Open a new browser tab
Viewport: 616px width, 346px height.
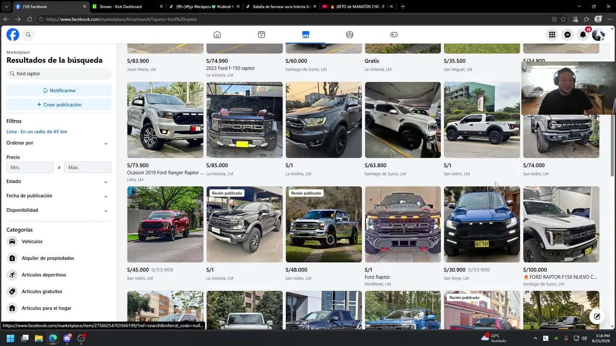pyautogui.click(x=403, y=7)
